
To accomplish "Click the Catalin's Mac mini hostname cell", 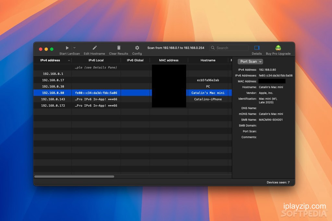I will pyautogui.click(x=208, y=93).
